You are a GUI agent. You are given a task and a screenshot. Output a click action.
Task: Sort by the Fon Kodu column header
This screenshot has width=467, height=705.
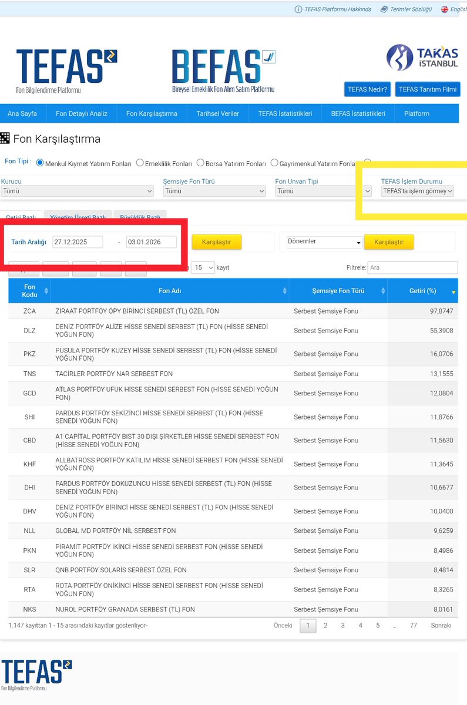click(29, 291)
